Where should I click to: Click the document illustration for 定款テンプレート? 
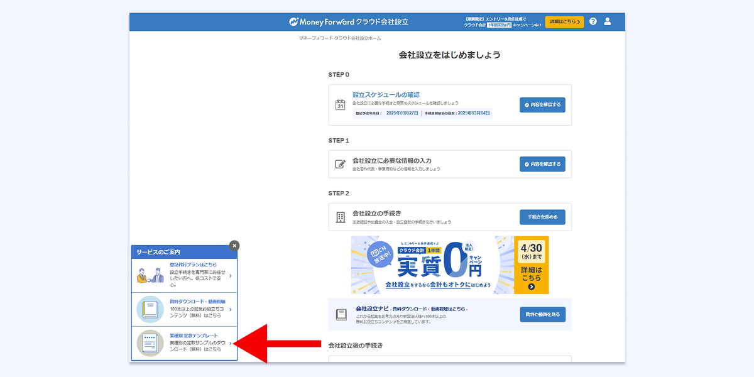(x=150, y=343)
